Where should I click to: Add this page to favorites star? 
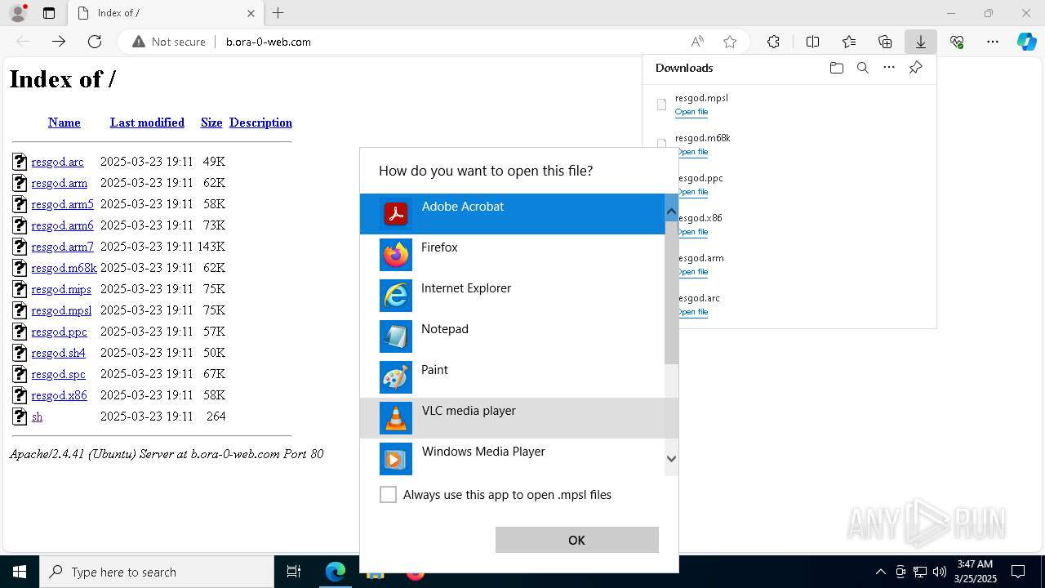pyautogui.click(x=730, y=42)
